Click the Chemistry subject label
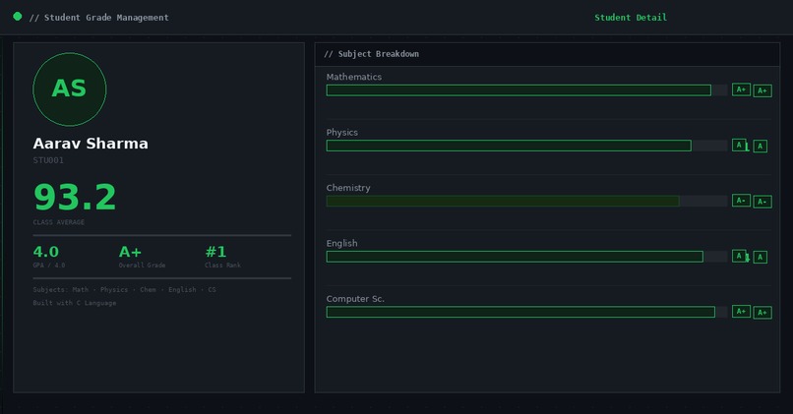Viewport: 793px width, 414px height. 348,188
